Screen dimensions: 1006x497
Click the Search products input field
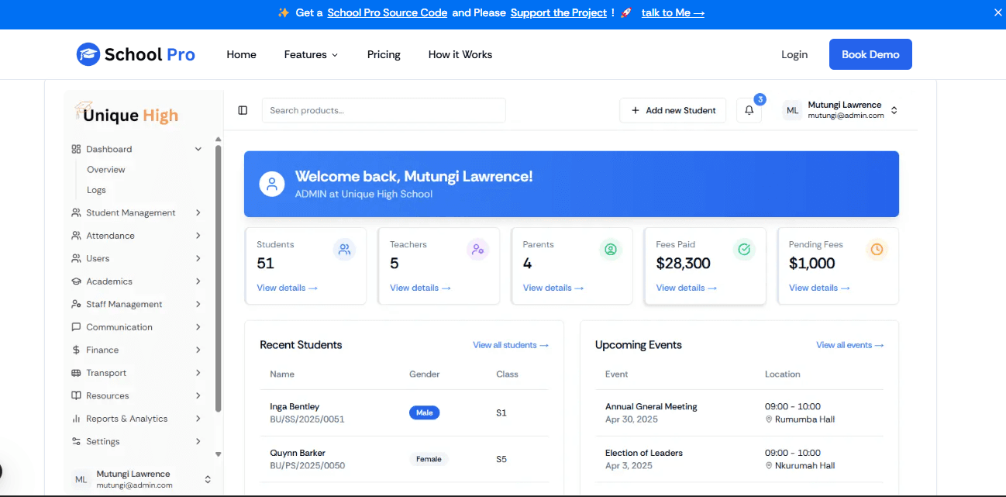coord(384,110)
